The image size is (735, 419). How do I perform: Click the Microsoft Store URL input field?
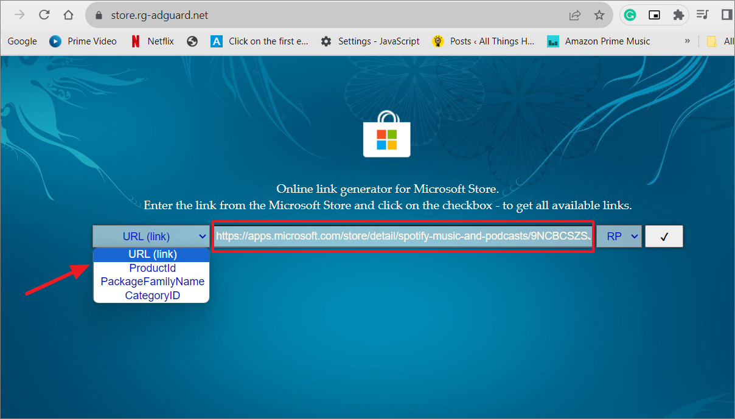tap(402, 237)
